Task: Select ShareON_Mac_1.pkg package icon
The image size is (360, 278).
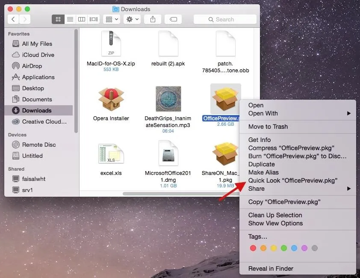Action: (225, 154)
